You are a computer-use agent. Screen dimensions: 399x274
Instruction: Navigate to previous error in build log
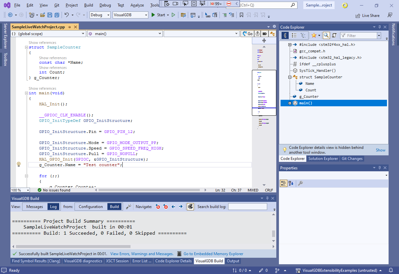tap(158, 206)
